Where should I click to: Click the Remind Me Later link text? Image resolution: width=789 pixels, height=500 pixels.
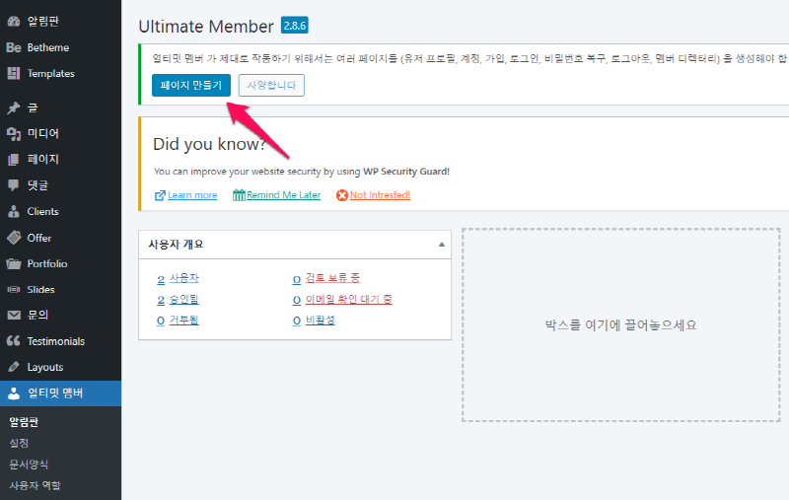pos(283,195)
